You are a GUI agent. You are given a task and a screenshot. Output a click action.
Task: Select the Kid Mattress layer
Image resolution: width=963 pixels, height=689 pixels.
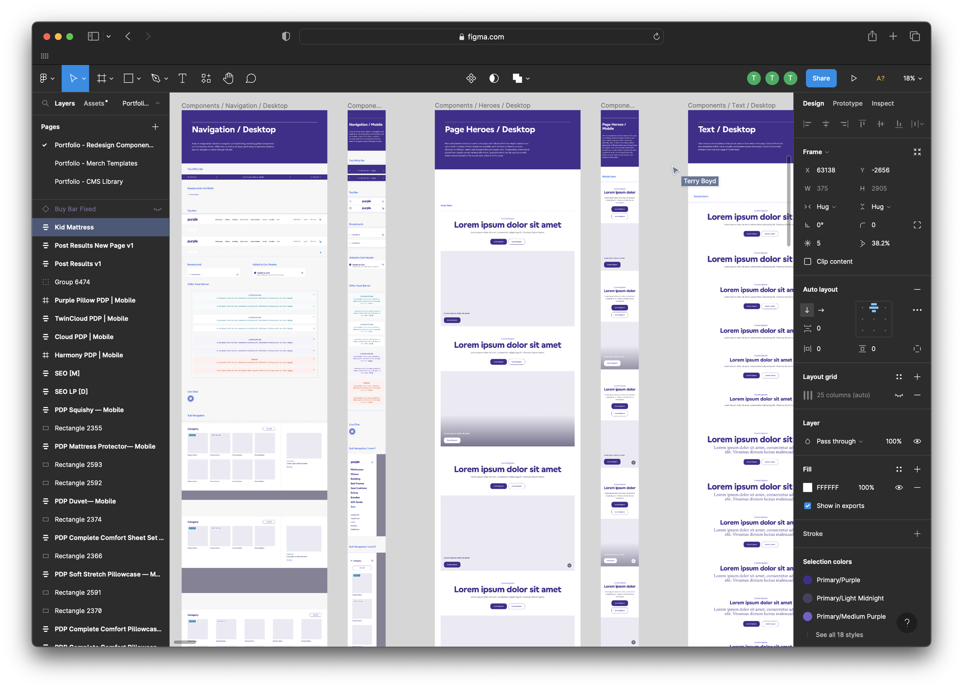tap(74, 227)
